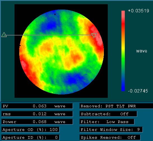
Task: Click the -0.02745 minimum scale value
Action: 138,91
